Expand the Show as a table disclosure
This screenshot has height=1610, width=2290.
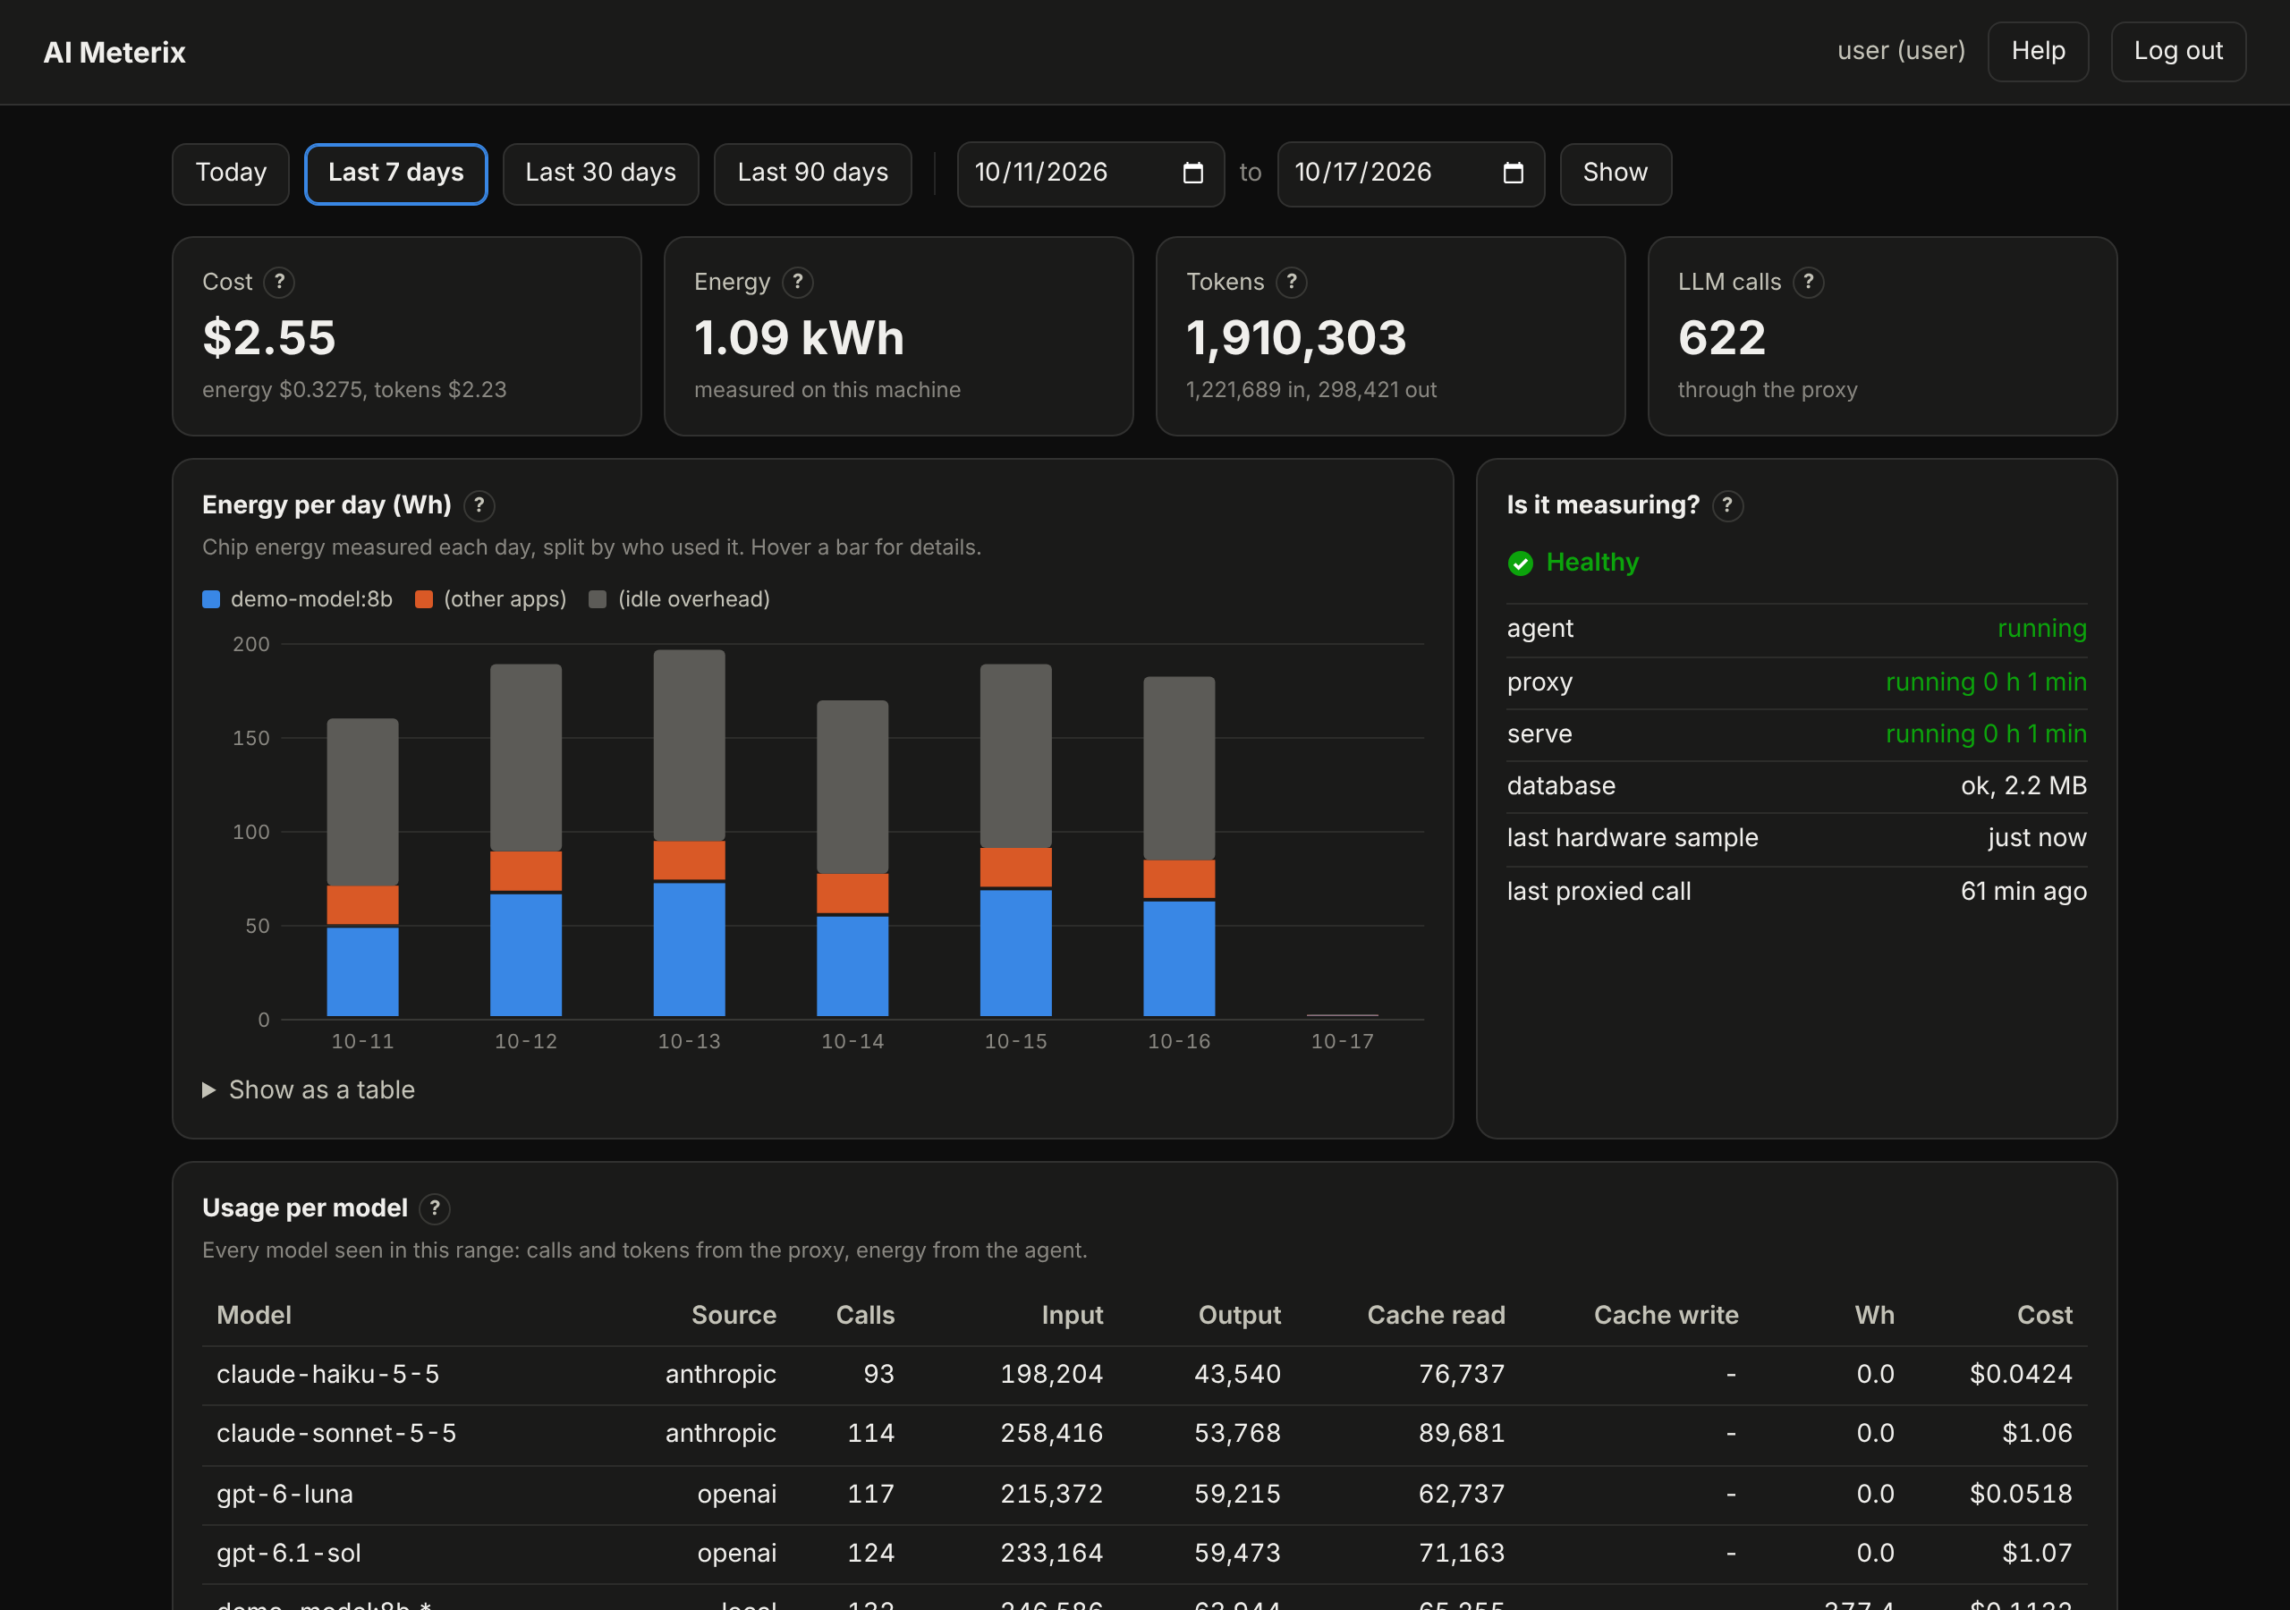click(309, 1090)
